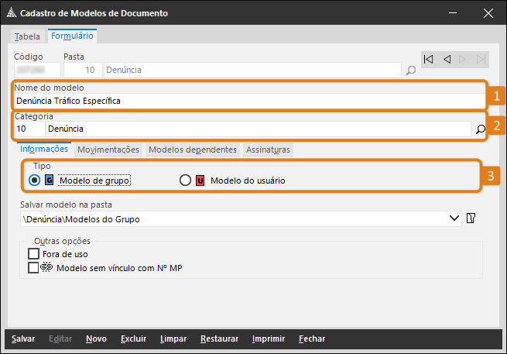Click folder browse icon beside save path
The width and height of the screenshot is (507, 354).
pyautogui.click(x=471, y=218)
